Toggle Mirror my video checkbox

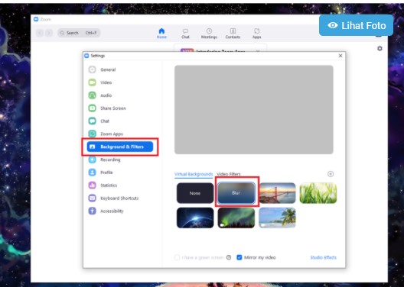tap(239, 257)
